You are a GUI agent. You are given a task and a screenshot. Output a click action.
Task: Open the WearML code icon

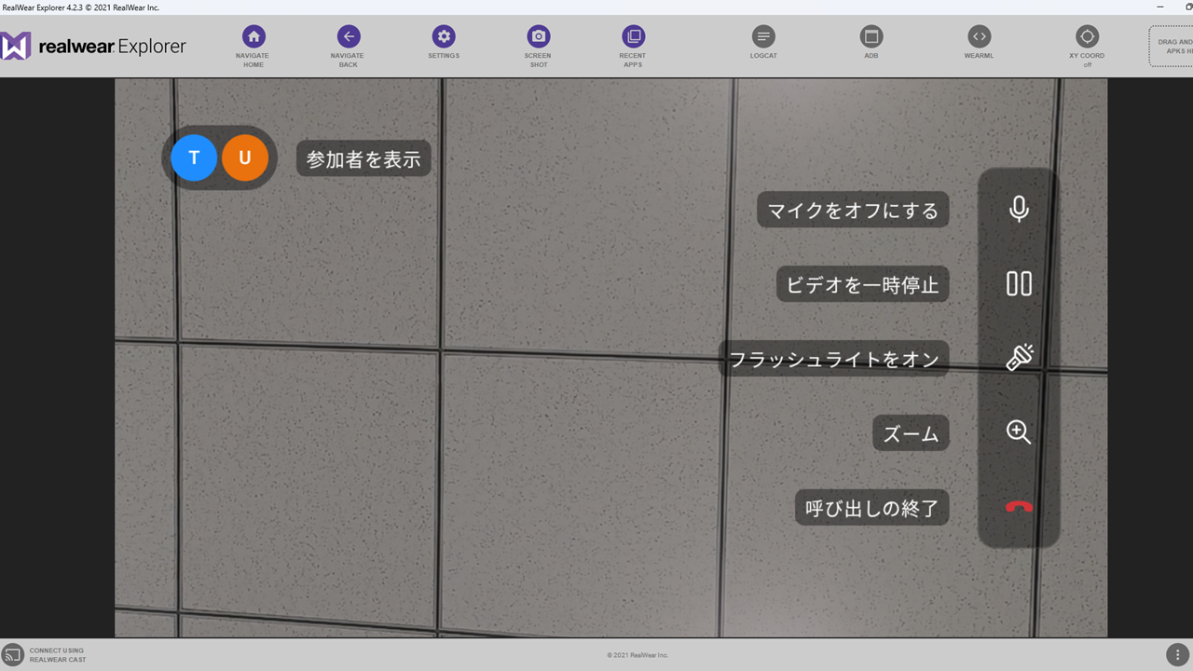click(979, 37)
